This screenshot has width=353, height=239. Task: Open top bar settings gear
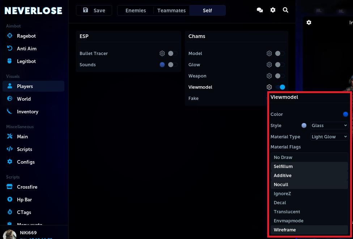273,10
